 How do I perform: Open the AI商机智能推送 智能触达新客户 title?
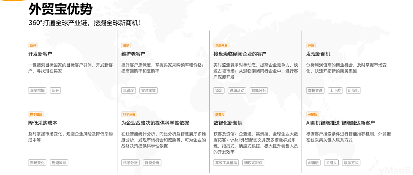coord(341,123)
